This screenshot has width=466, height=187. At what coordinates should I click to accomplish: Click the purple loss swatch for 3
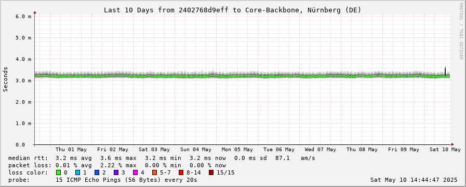(116, 172)
